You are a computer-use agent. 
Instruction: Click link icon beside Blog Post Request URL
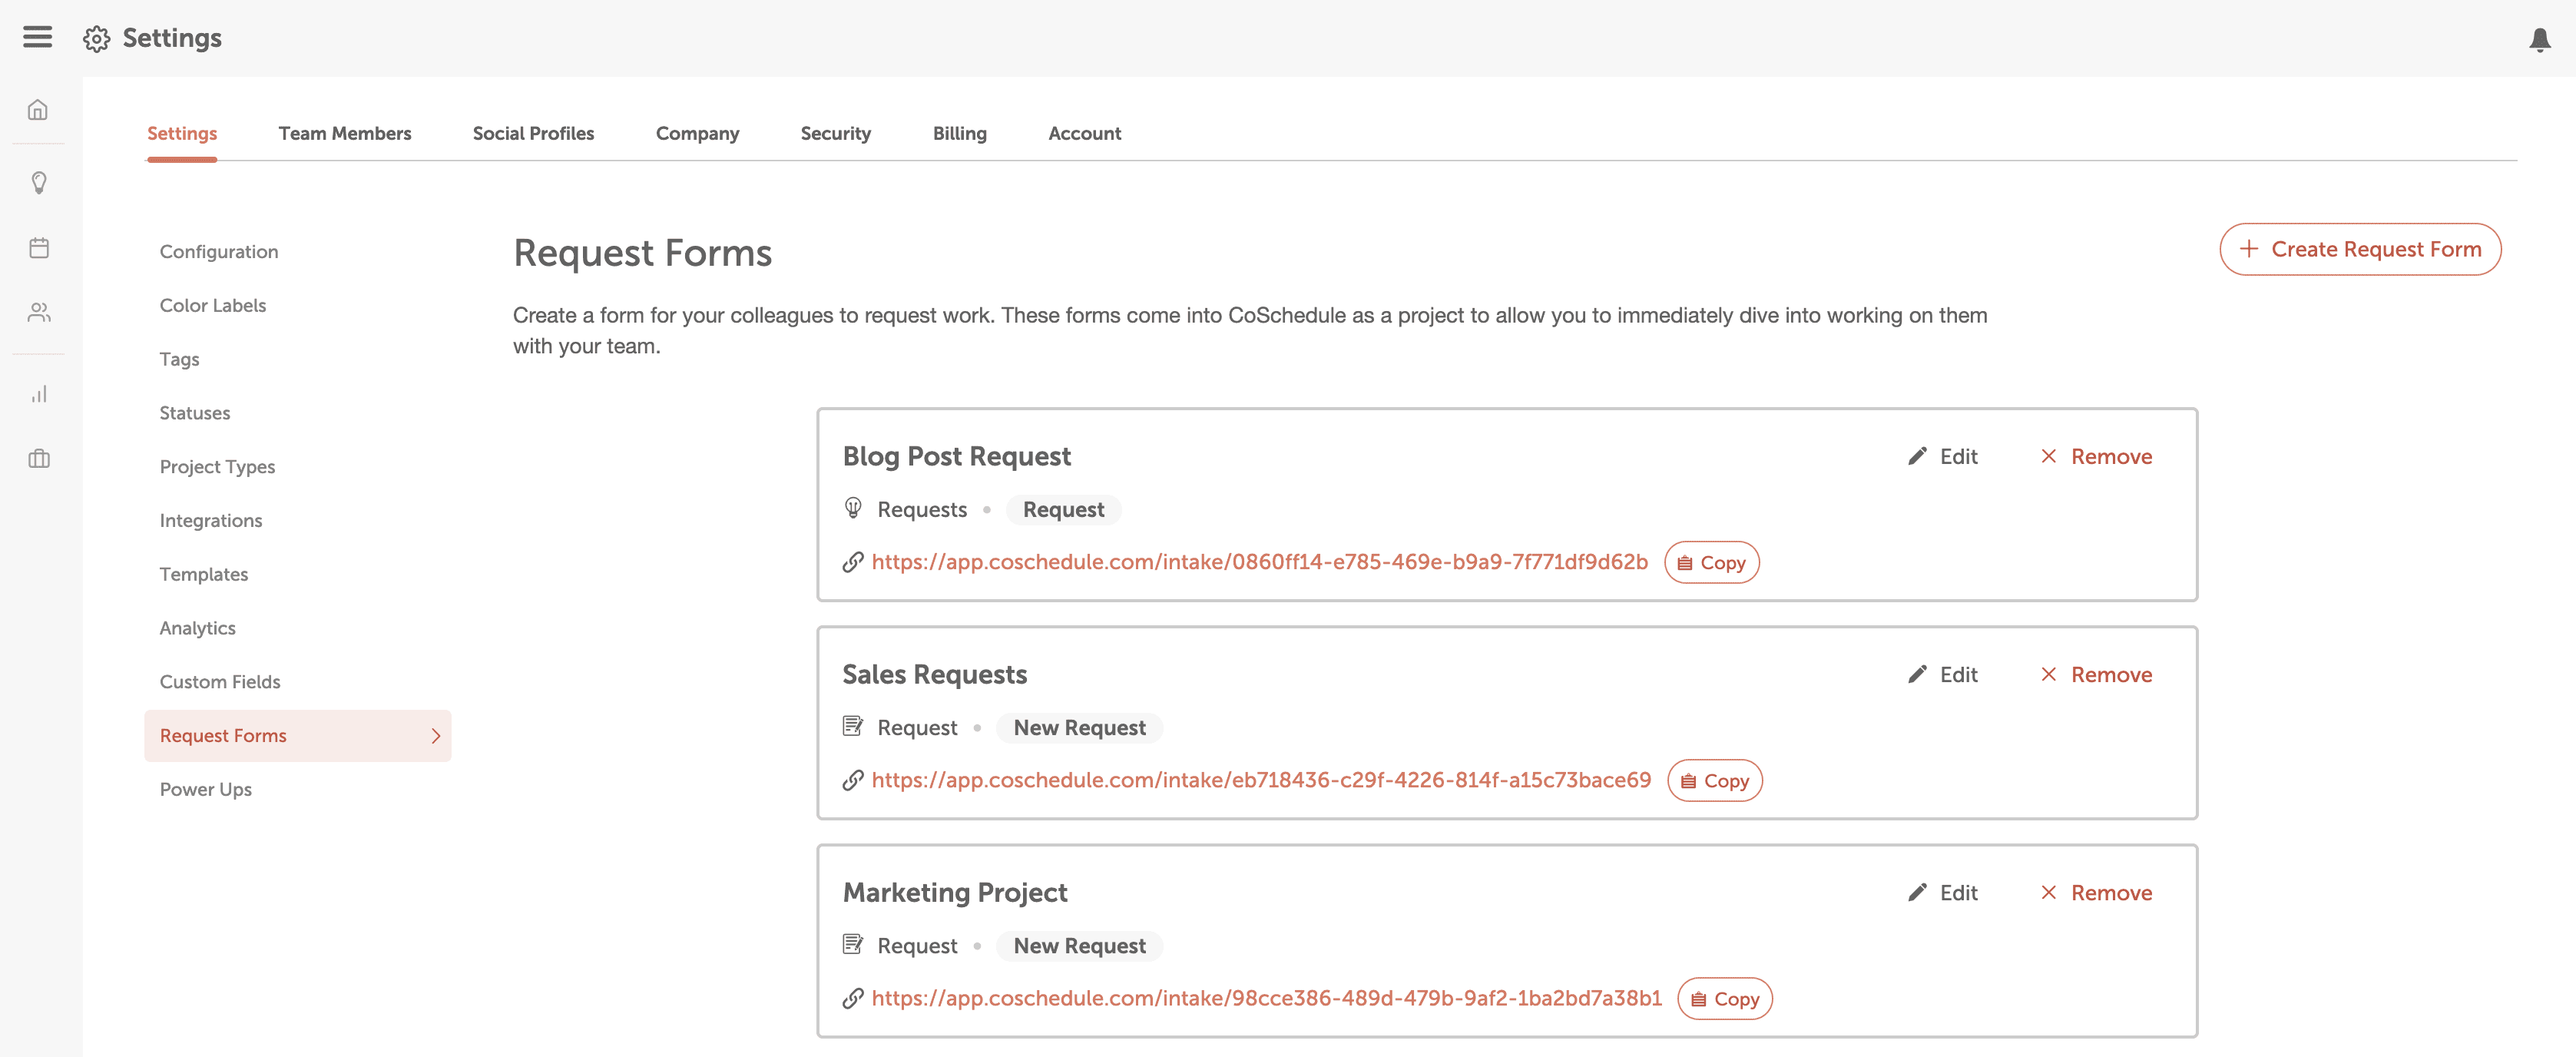pos(852,563)
